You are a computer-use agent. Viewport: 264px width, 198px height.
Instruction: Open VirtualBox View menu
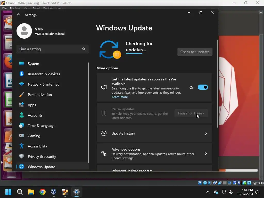[27, 8]
